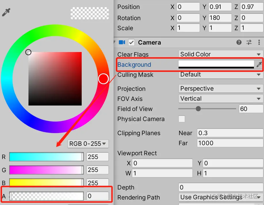Click the Position Y field showing 0.91
The image size is (264, 205).
220,7
